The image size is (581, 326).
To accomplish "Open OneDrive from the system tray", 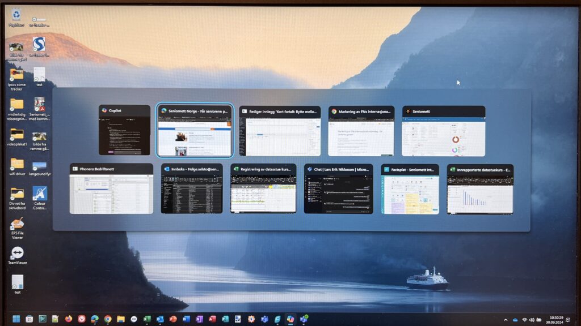I will click(515, 319).
